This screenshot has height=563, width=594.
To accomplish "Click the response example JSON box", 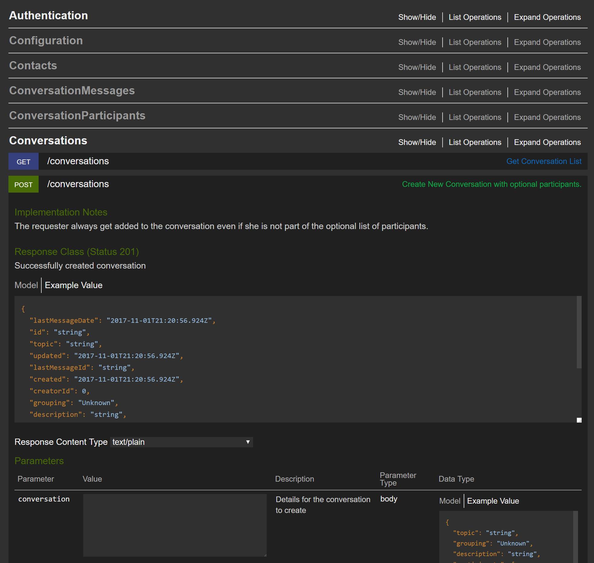I will (x=296, y=359).
